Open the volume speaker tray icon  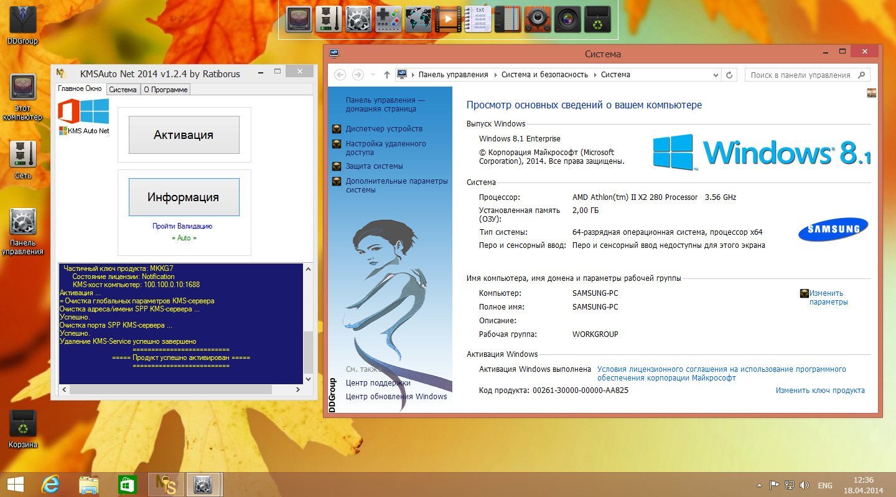coord(804,485)
